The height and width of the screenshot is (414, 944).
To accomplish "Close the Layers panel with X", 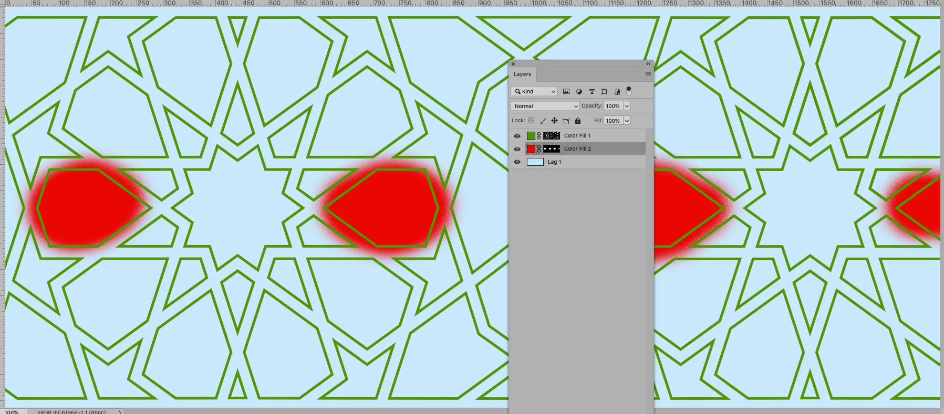I will [x=513, y=64].
